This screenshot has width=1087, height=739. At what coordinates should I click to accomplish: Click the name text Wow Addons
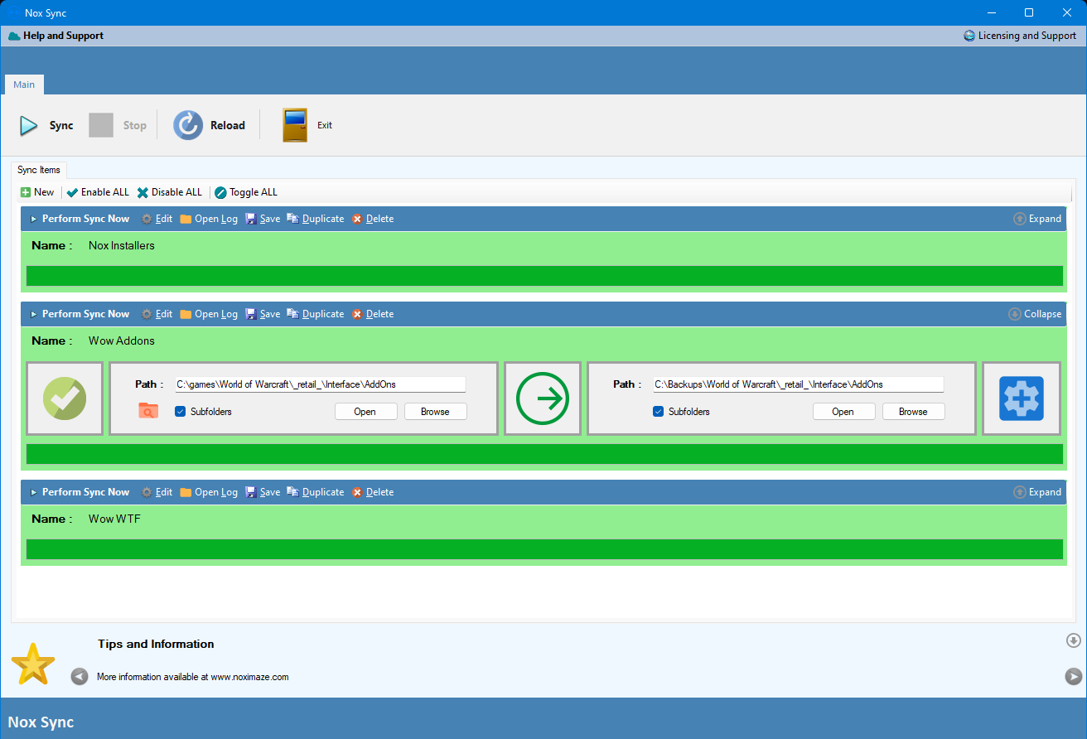coord(122,341)
